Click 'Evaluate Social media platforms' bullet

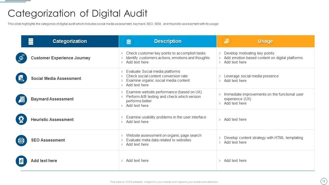pyautogui.click(x=153, y=71)
